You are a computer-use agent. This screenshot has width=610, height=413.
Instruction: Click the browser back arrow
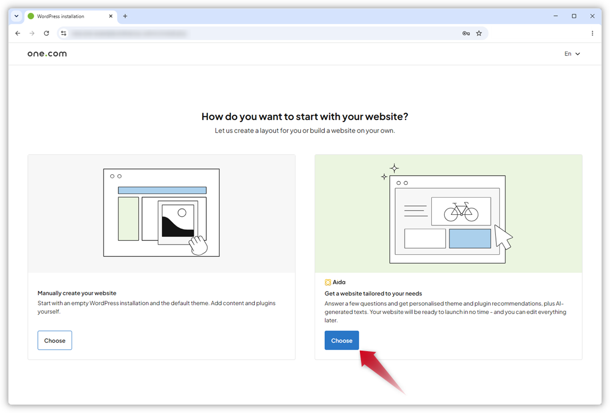[18, 34]
